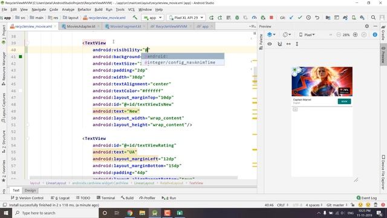This screenshot has width=387, height=218.
Task: Open Chrome from the taskbar
Action: tap(130, 213)
